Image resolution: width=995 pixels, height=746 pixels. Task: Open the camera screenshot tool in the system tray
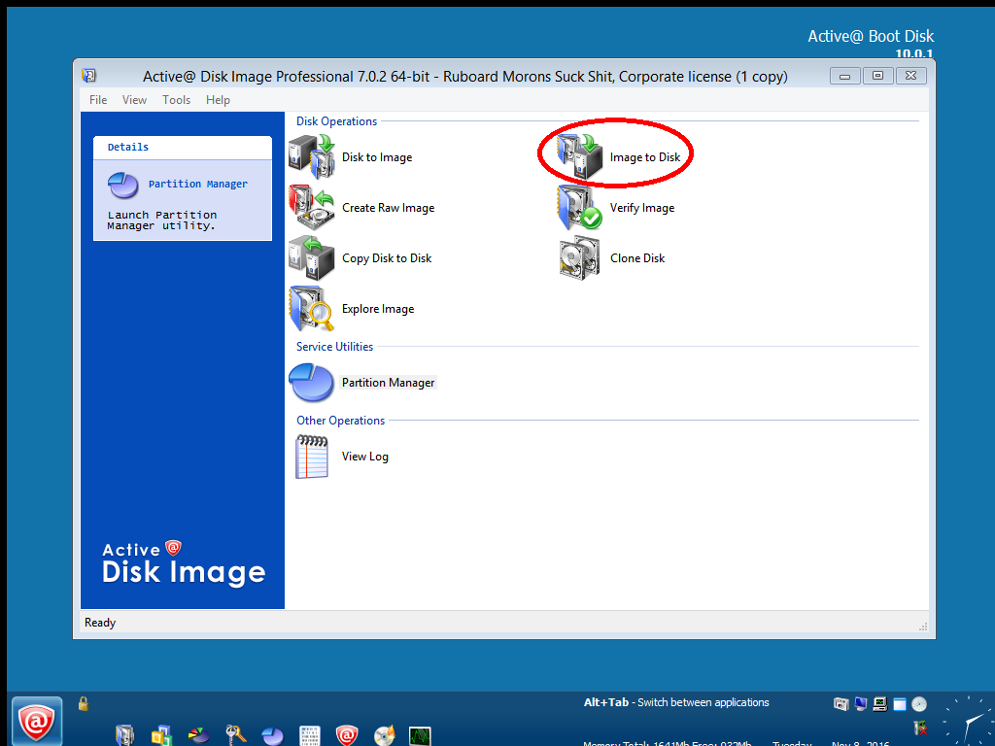point(841,703)
